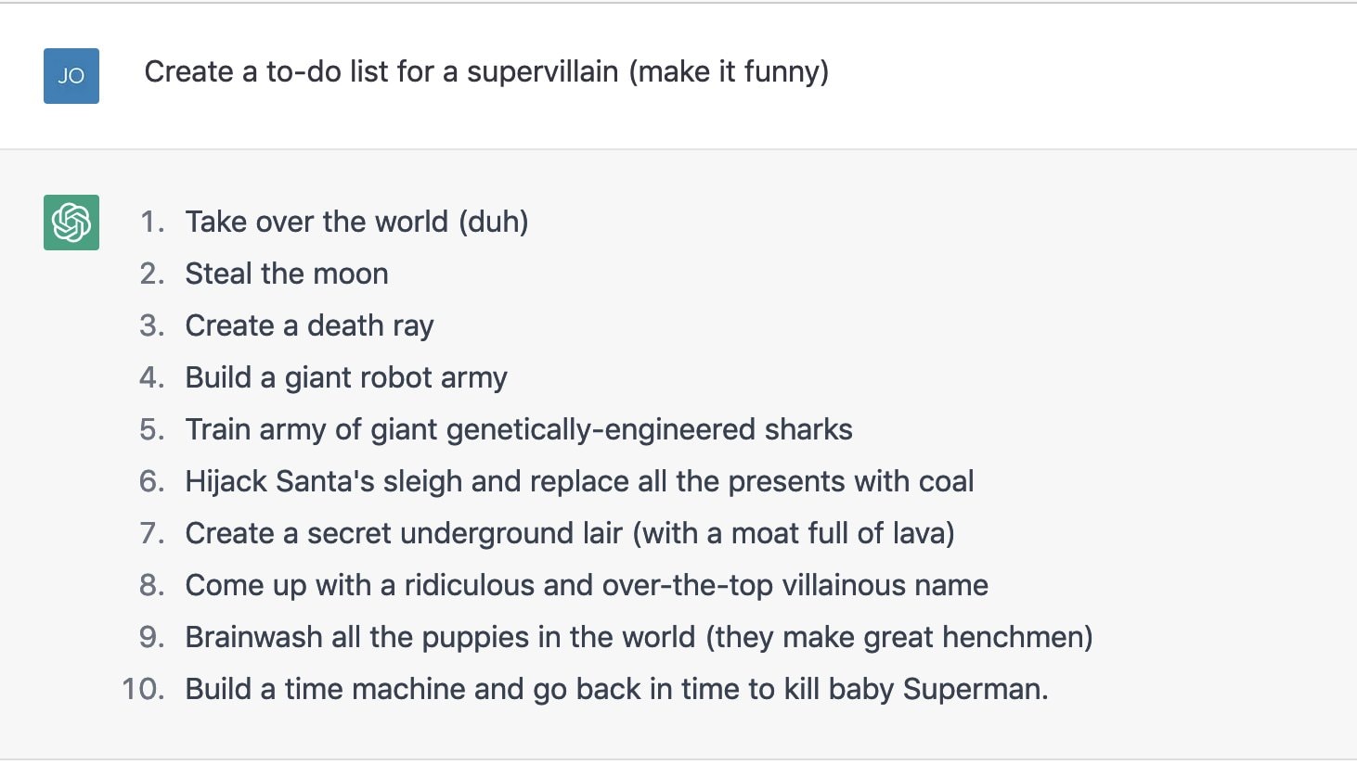The width and height of the screenshot is (1357, 764).
Task: Click the secret underground lair list item
Action: click(x=570, y=534)
